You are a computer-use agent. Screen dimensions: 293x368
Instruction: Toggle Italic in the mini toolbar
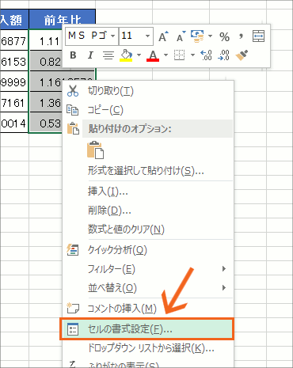(x=90, y=55)
